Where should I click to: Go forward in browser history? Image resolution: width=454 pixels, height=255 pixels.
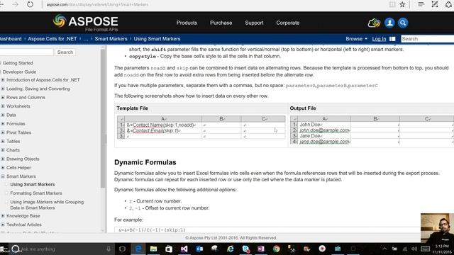pos(16,5)
